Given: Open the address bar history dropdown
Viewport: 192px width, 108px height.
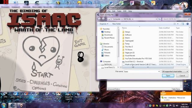Looking at the screenshot, I should coord(156,19).
